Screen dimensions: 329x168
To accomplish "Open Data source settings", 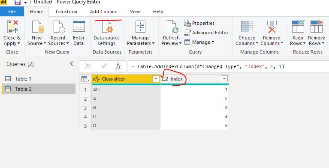I will tap(106, 33).
